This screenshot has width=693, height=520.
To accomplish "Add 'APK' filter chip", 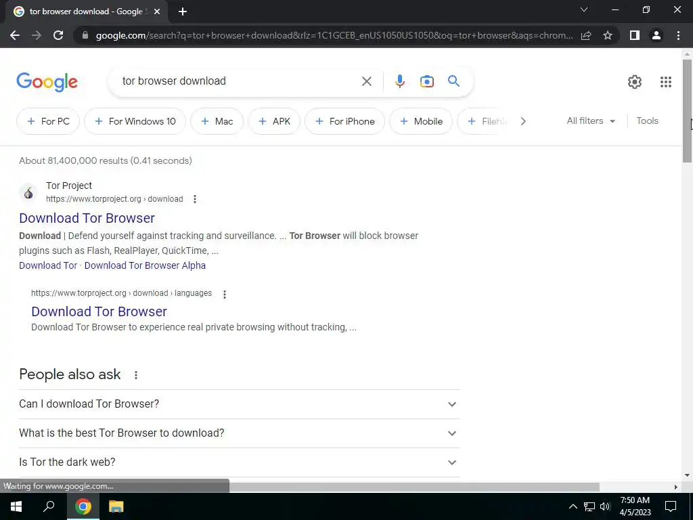I will pos(274,121).
